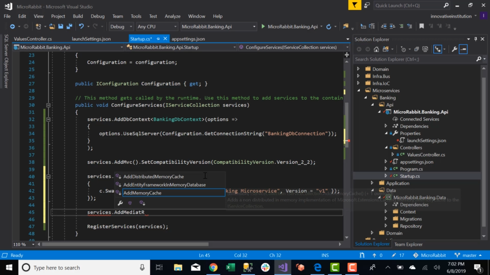Click the Navigate Backward toolbar icon
This screenshot has height=275, width=490.
[12, 26]
